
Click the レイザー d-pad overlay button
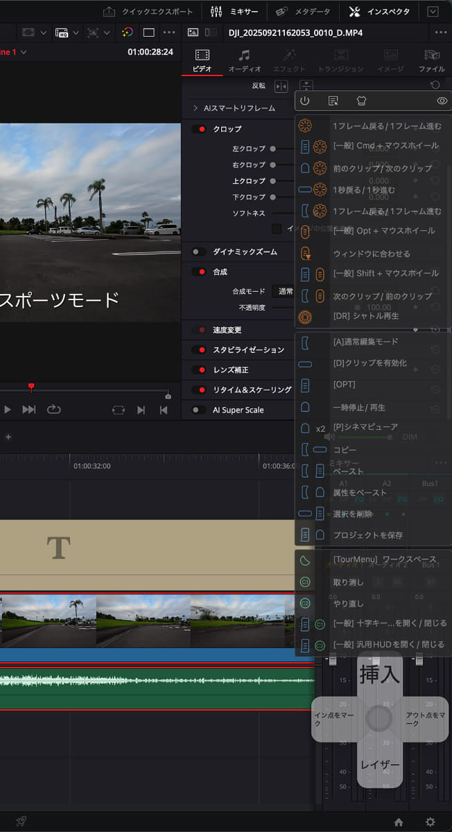pos(379,765)
